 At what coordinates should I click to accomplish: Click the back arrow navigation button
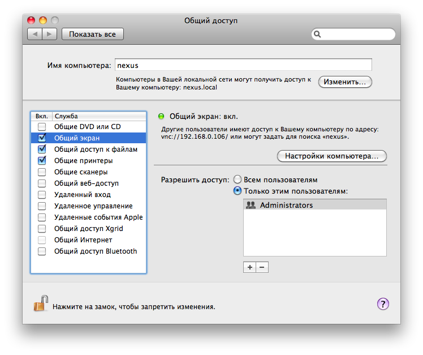[35, 34]
